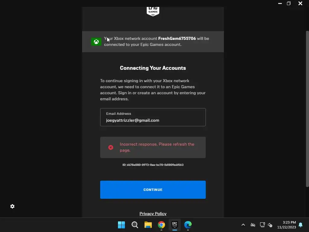Restore down the window

click(289, 3)
